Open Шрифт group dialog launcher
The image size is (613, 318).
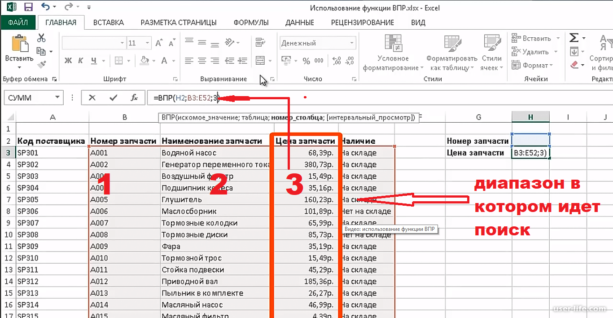(x=176, y=79)
